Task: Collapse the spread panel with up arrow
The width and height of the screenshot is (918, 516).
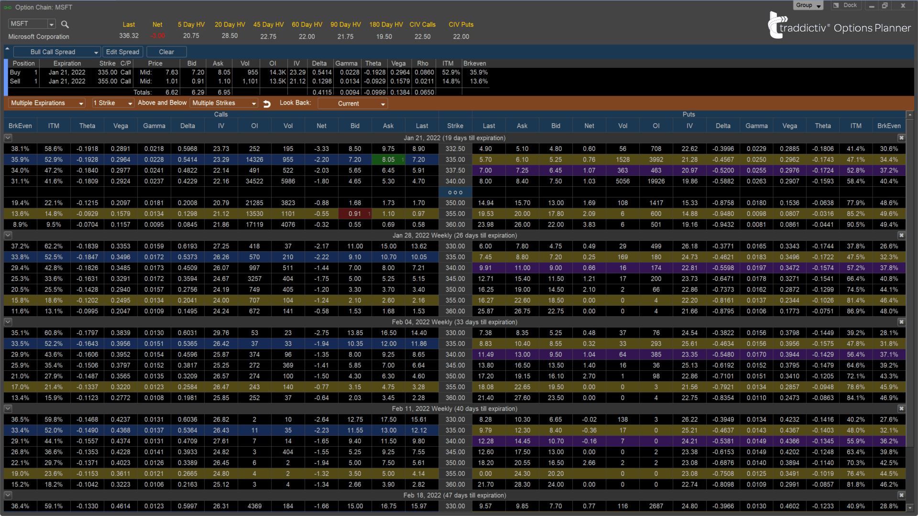Action: [x=7, y=49]
